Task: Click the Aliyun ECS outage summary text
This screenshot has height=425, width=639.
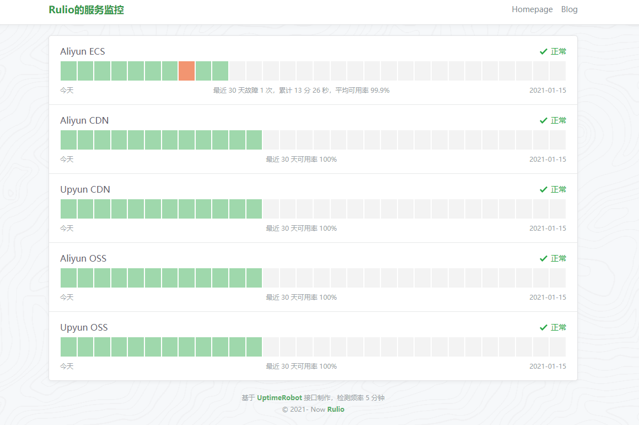Action: click(301, 91)
